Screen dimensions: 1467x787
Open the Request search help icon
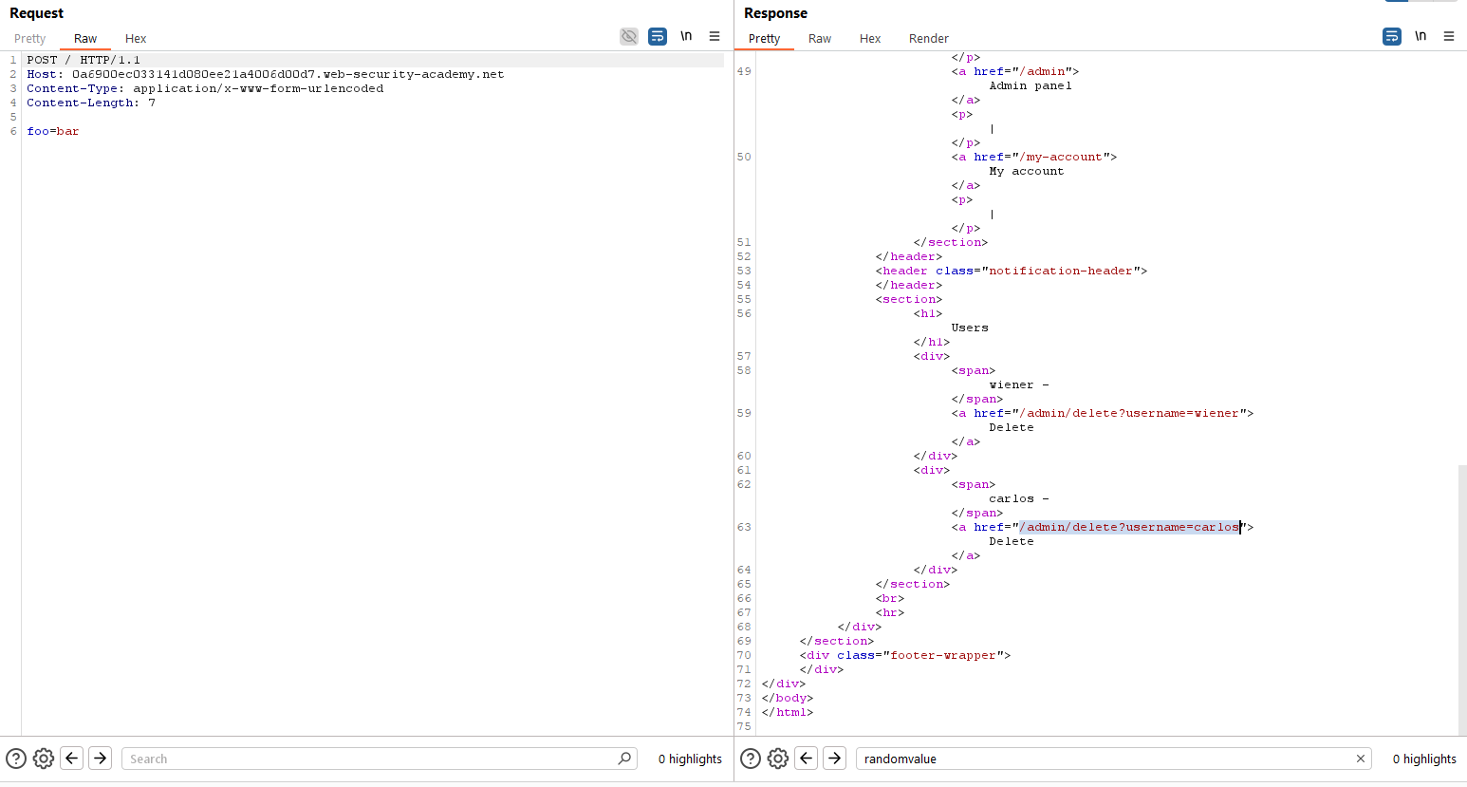16,759
